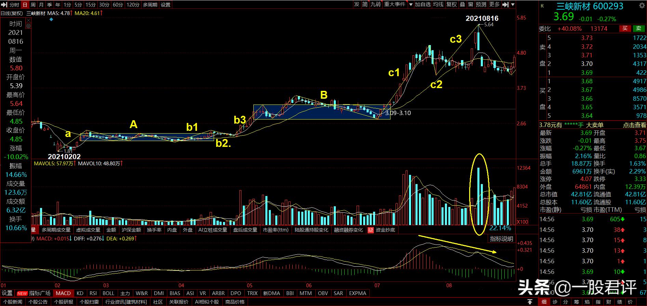Open the 多周期 multi-period view
647x306 pixels.
pyautogui.click(x=150, y=5)
